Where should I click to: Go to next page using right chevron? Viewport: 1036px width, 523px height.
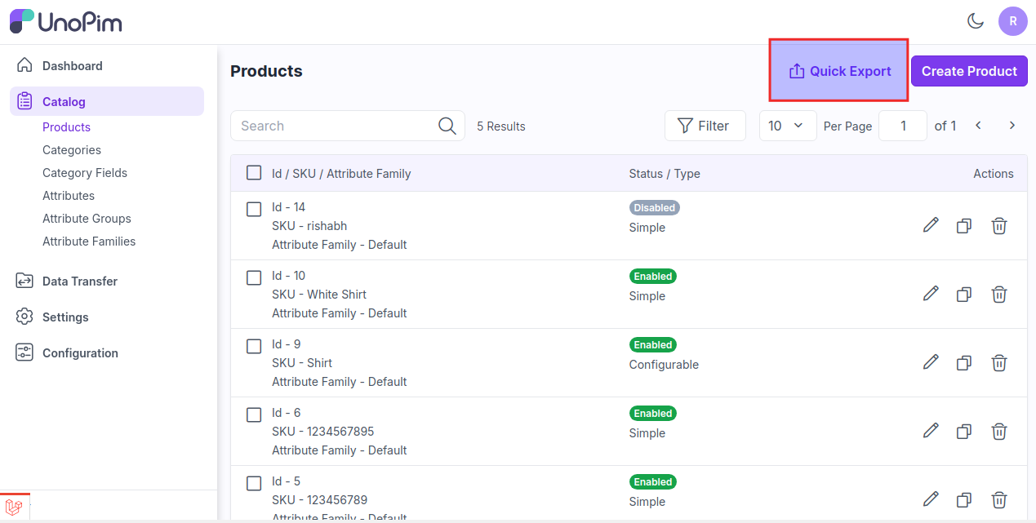(x=1012, y=126)
